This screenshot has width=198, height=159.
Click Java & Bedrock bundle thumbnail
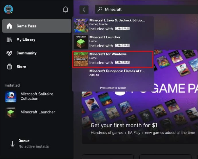pos(81,25)
